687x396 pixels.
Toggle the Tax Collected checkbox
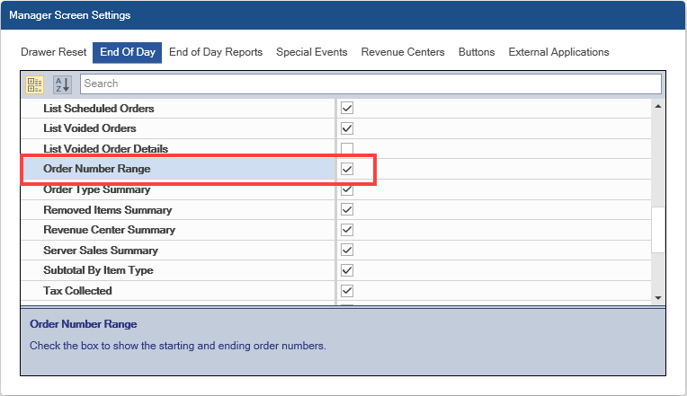347,290
